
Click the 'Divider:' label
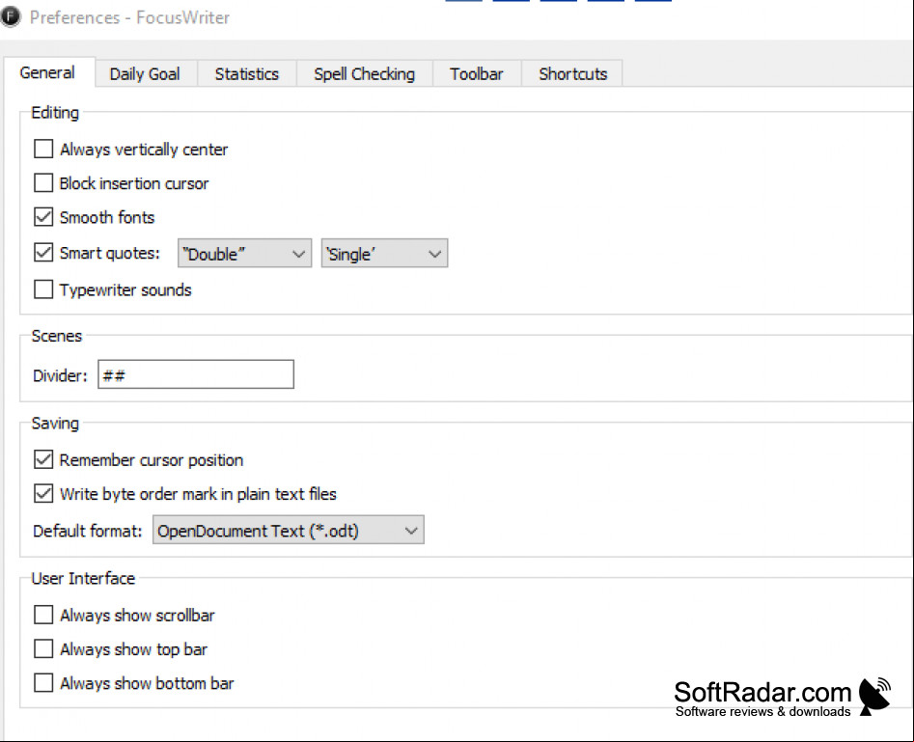(60, 376)
